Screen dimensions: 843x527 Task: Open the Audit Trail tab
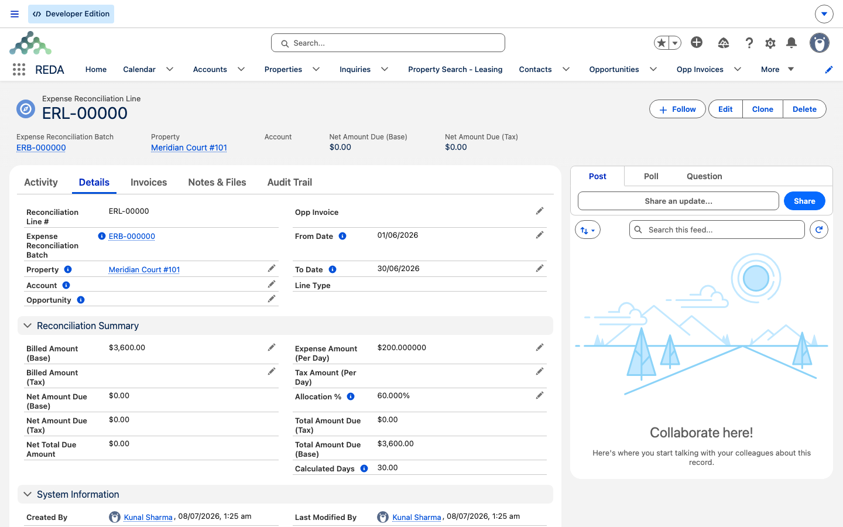290,182
